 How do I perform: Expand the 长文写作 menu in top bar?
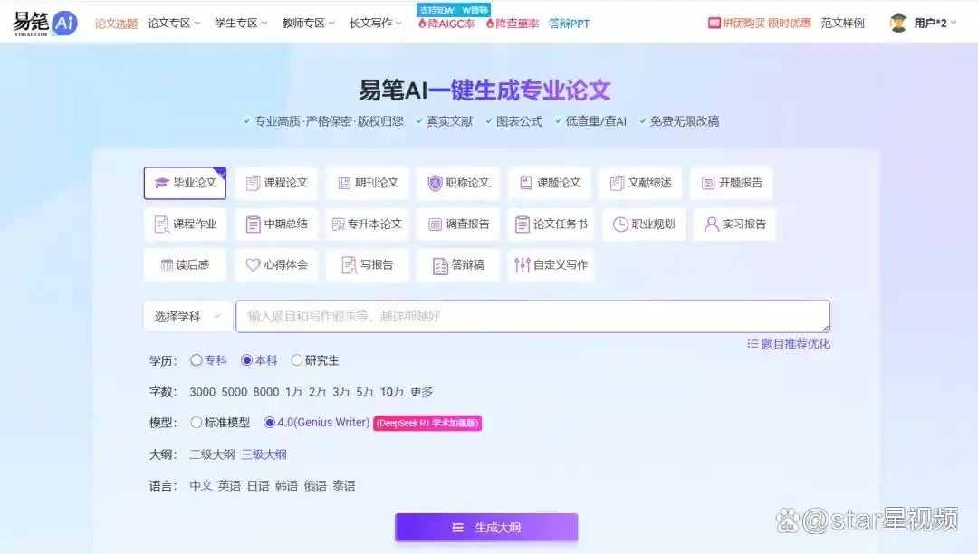(376, 24)
